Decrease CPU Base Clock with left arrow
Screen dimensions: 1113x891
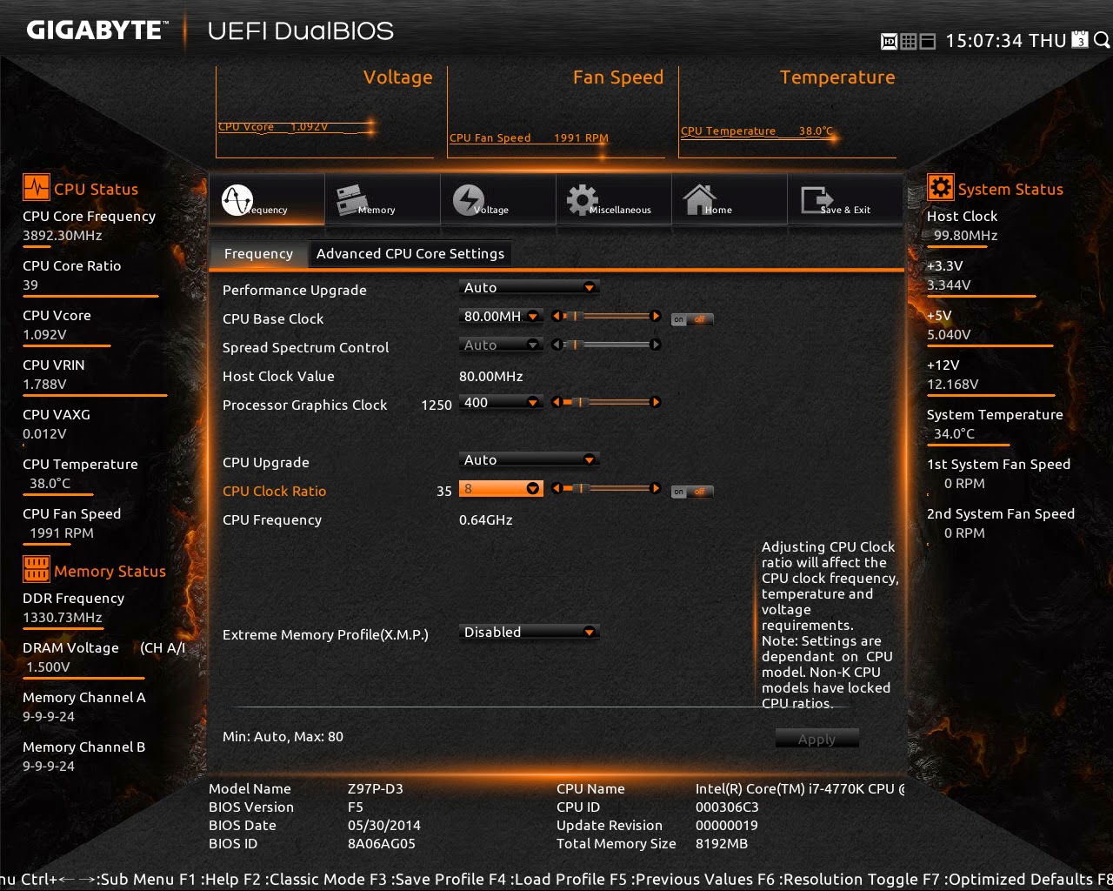pos(556,317)
